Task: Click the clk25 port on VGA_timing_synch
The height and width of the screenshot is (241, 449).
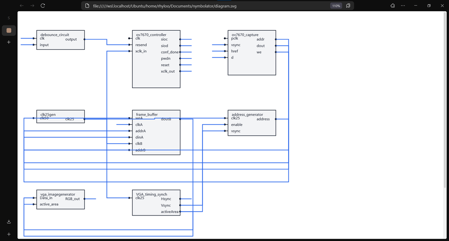Action: pyautogui.click(x=140, y=198)
